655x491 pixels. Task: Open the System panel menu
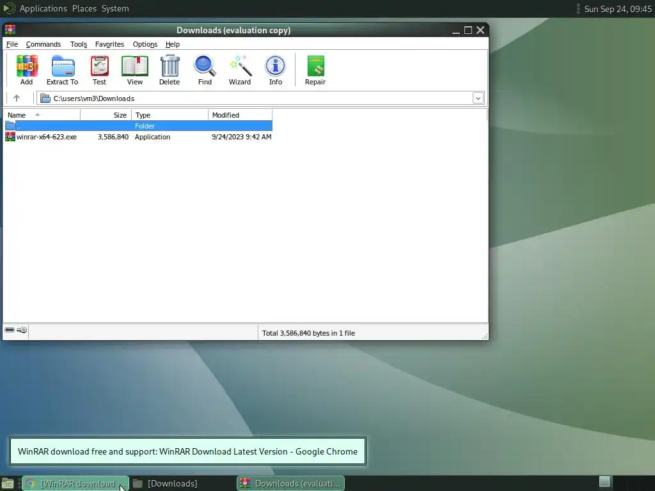[x=115, y=8]
